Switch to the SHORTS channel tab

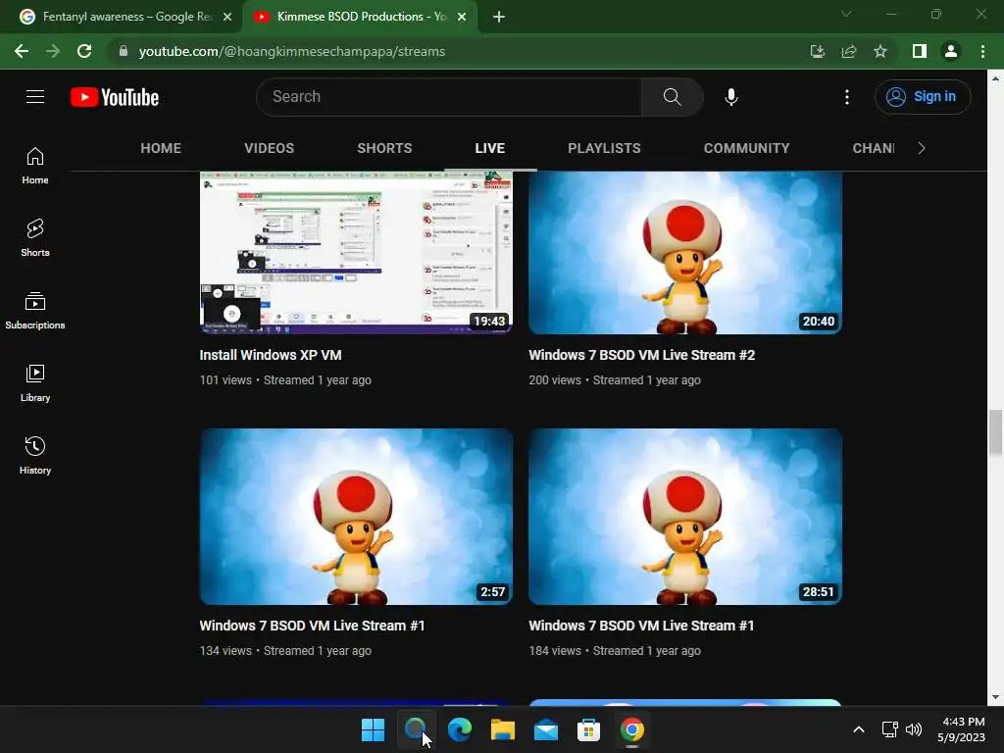pyautogui.click(x=384, y=148)
